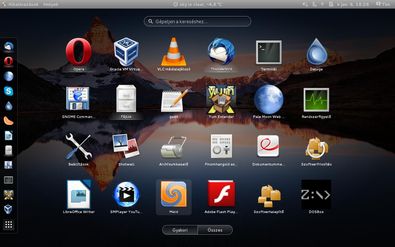This screenshot has width=395, height=247.
Task: Launch LibreOffice Writer from the grid
Action: 79,198
